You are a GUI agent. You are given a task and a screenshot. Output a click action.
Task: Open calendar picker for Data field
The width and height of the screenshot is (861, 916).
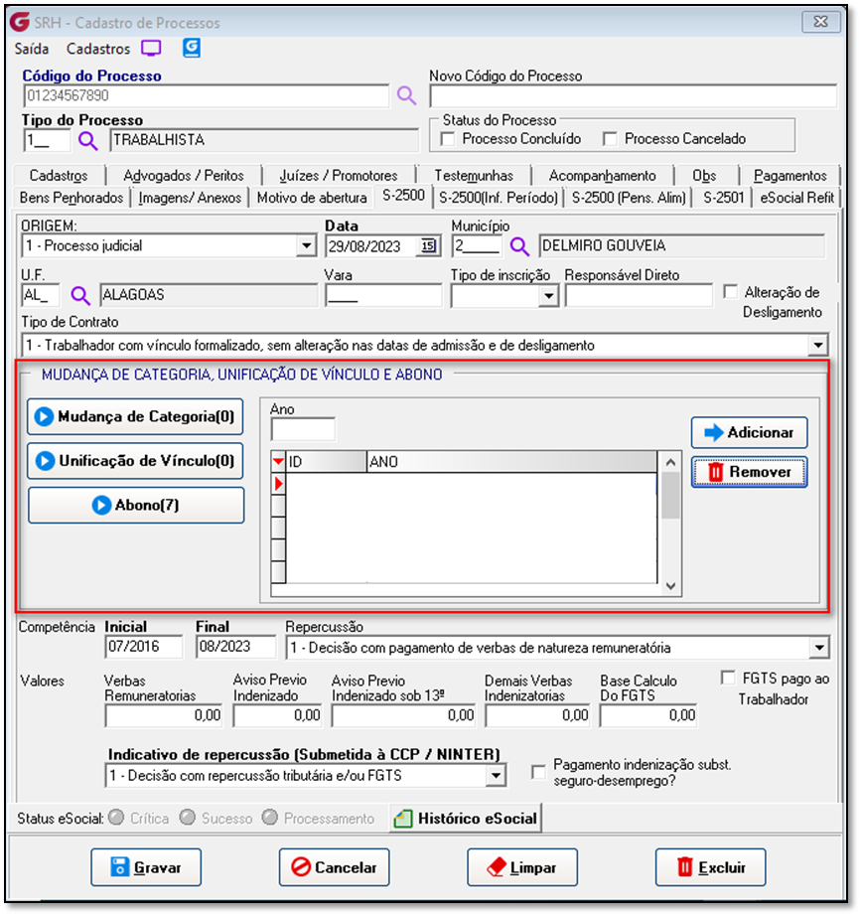429,246
